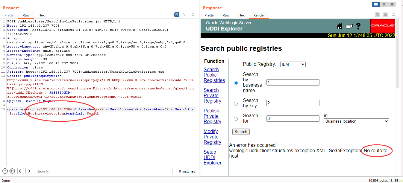
Task: Go to previous search match arrow
Action: 21,171
